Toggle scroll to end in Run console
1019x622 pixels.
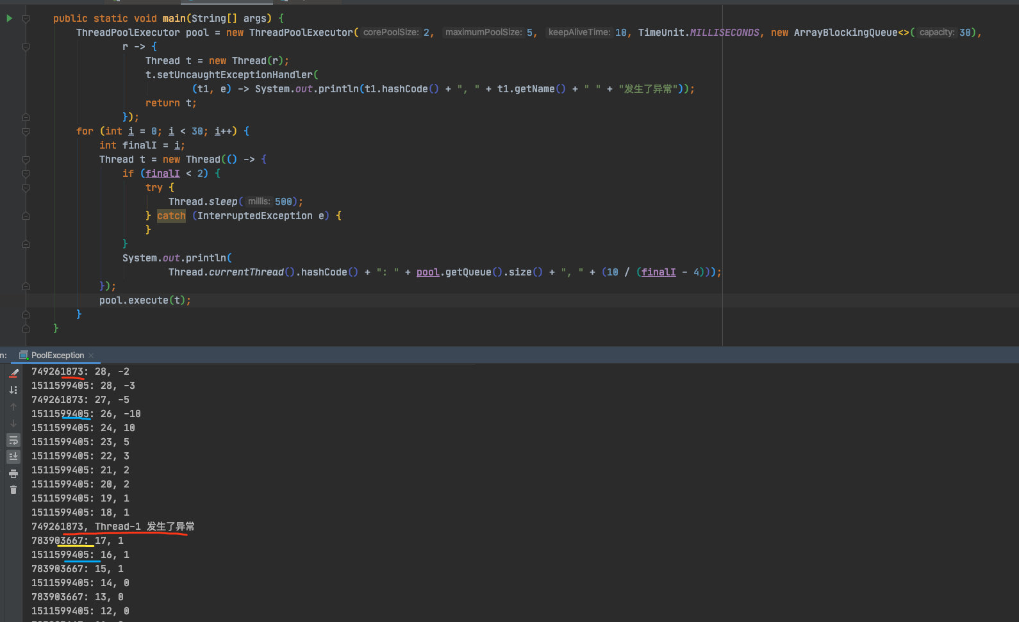(x=13, y=456)
